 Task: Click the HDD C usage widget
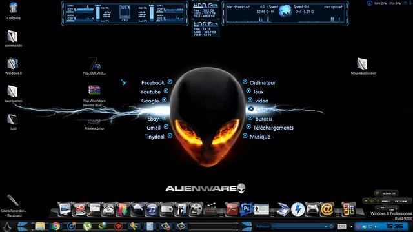[x=205, y=10]
